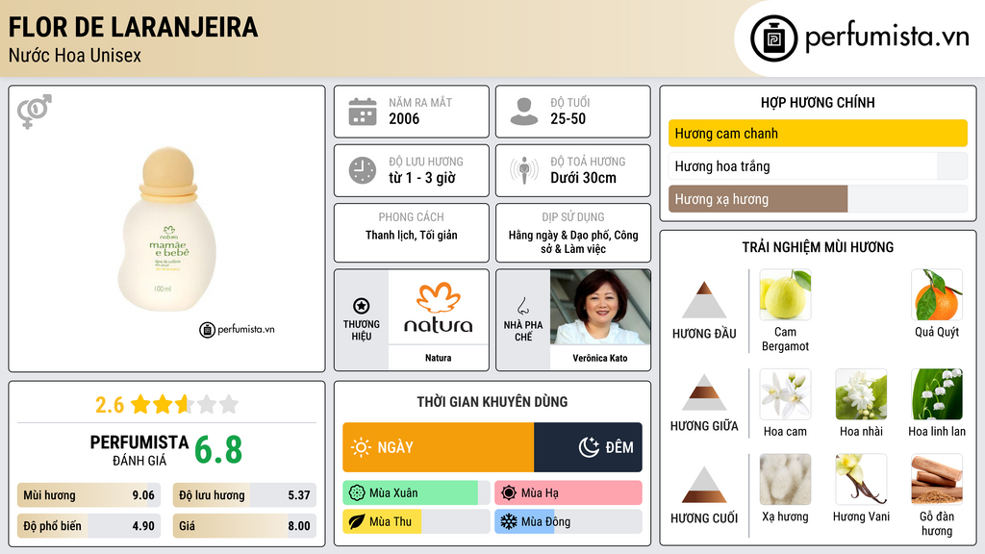The image size is (985, 554).
Task: Click the Natura brand name link
Action: click(439, 358)
